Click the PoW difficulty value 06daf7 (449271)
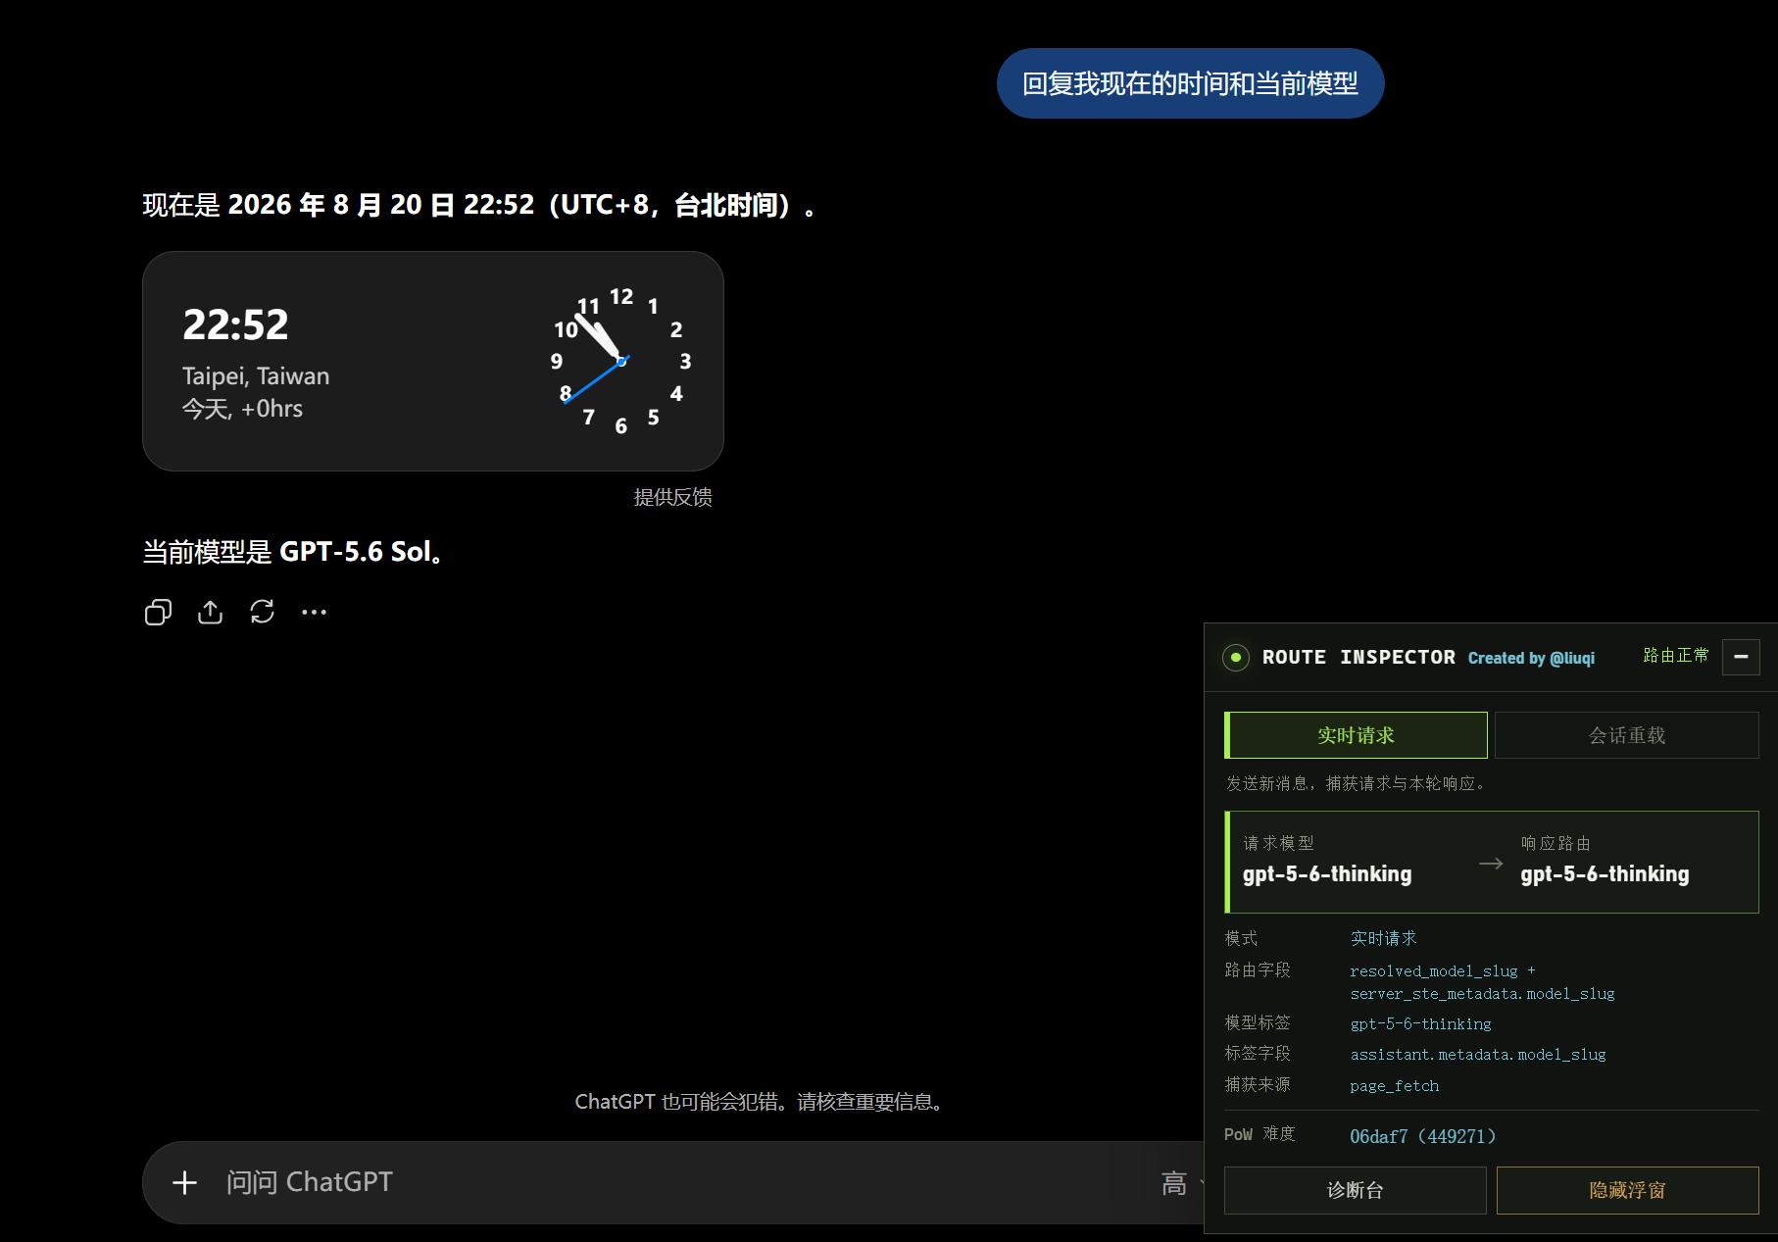Screen dimensions: 1778x1242 pyautogui.click(x=1422, y=1136)
